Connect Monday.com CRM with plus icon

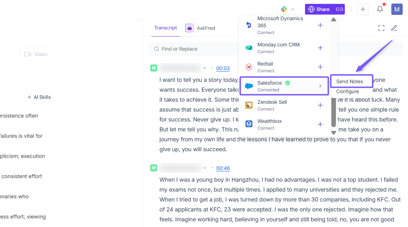pos(320,48)
